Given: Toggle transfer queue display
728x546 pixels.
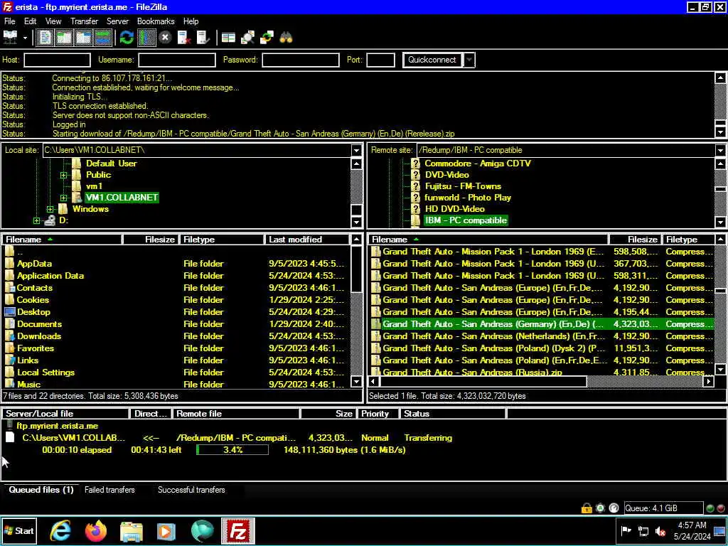Looking at the screenshot, I should tap(102, 38).
